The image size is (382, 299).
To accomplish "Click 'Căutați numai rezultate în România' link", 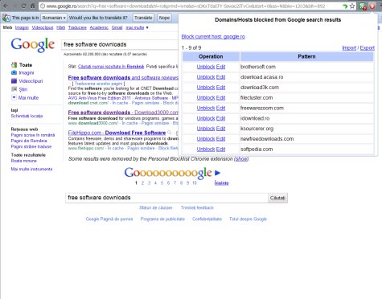I will click(111, 67).
